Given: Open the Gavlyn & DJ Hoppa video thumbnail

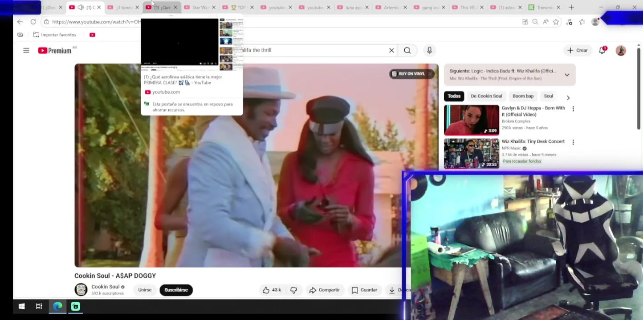Looking at the screenshot, I should tap(472, 120).
